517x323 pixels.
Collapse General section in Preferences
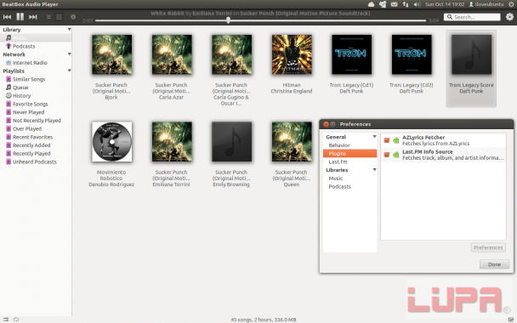374,137
